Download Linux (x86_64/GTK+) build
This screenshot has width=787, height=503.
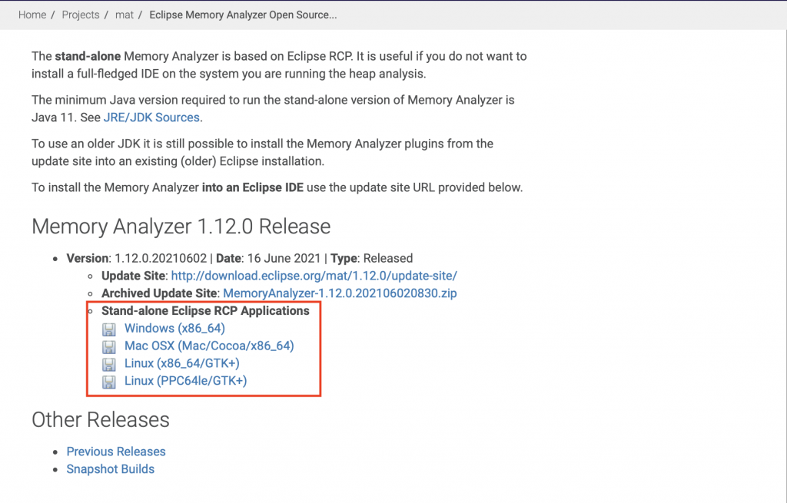click(181, 363)
